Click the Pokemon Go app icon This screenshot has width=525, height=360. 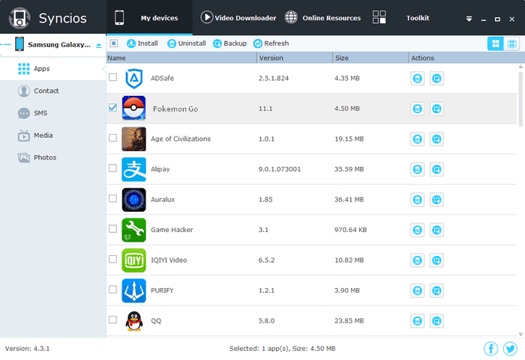[134, 108]
